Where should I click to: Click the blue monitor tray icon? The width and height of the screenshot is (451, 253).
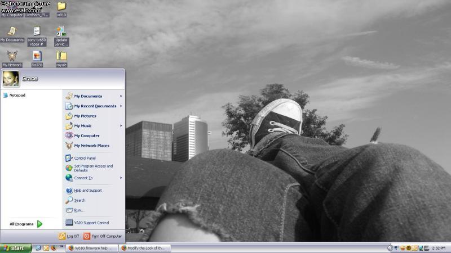coord(396,248)
